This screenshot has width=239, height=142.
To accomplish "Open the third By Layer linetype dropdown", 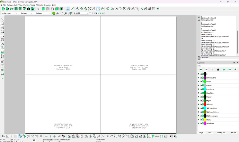I will tap(43, 13).
